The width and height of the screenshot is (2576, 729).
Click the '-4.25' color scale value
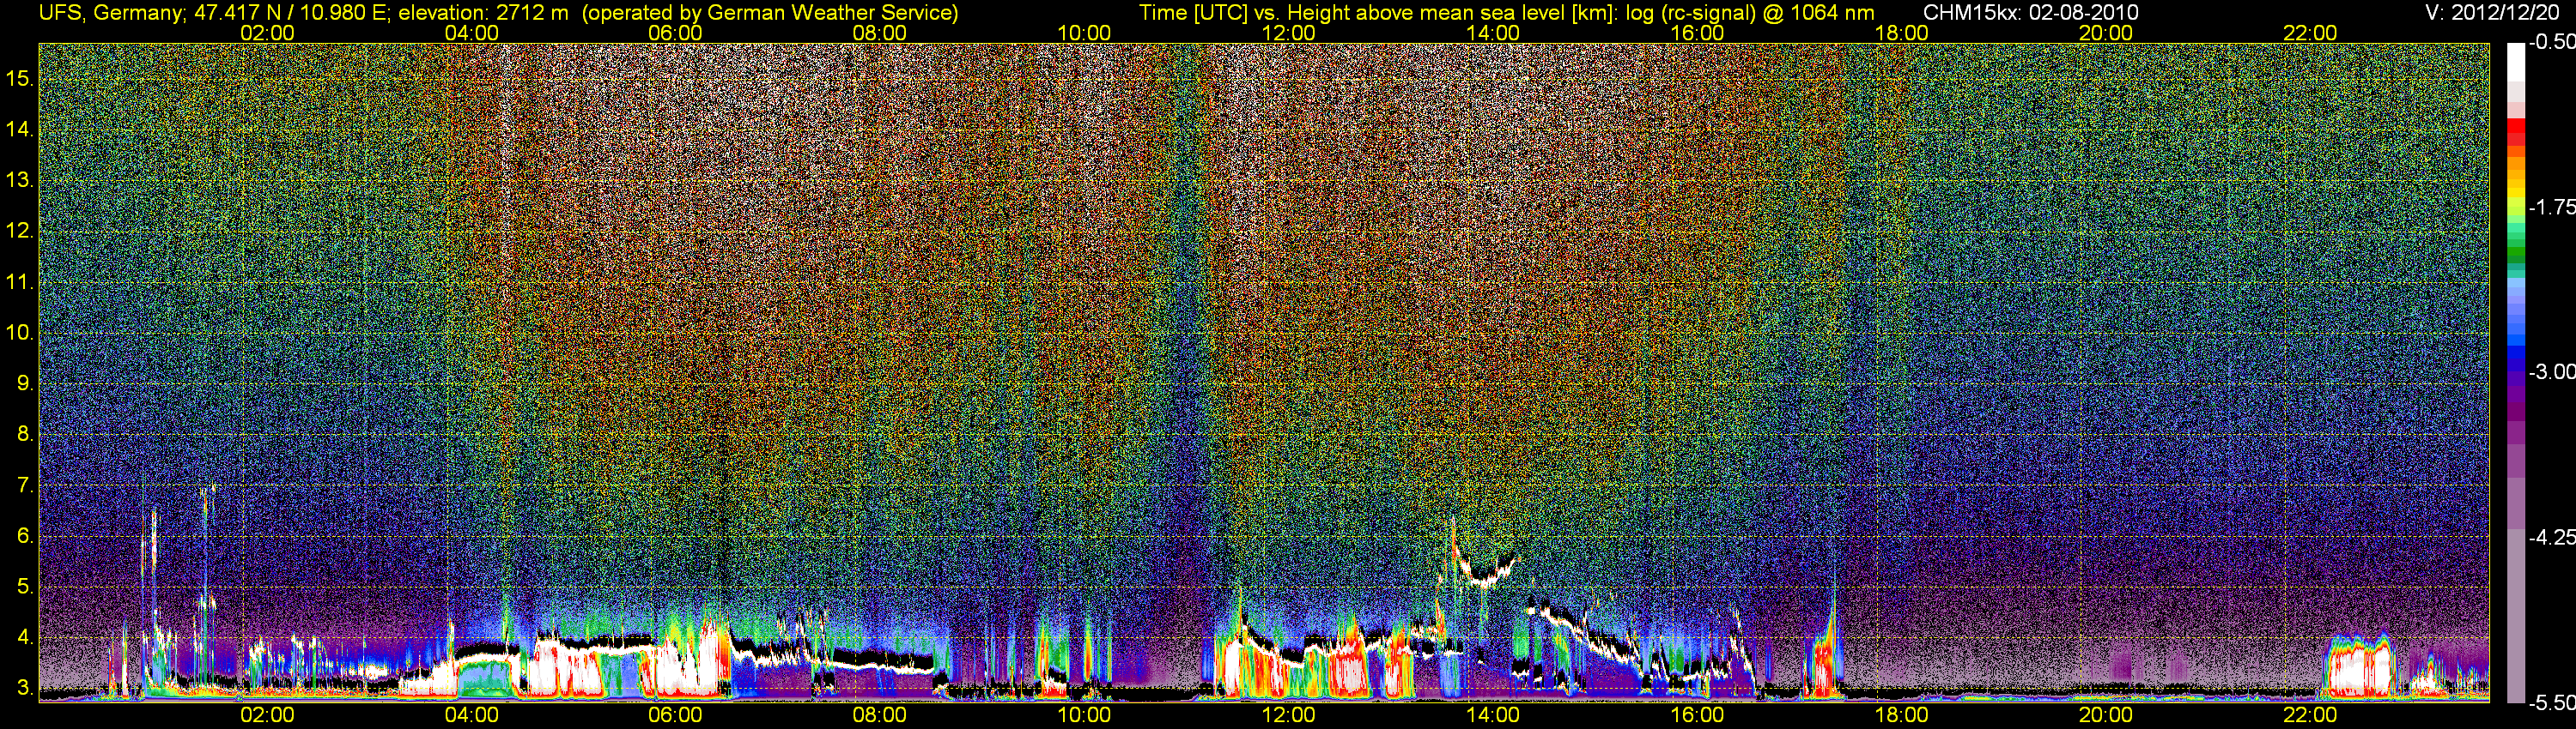click(x=2551, y=537)
